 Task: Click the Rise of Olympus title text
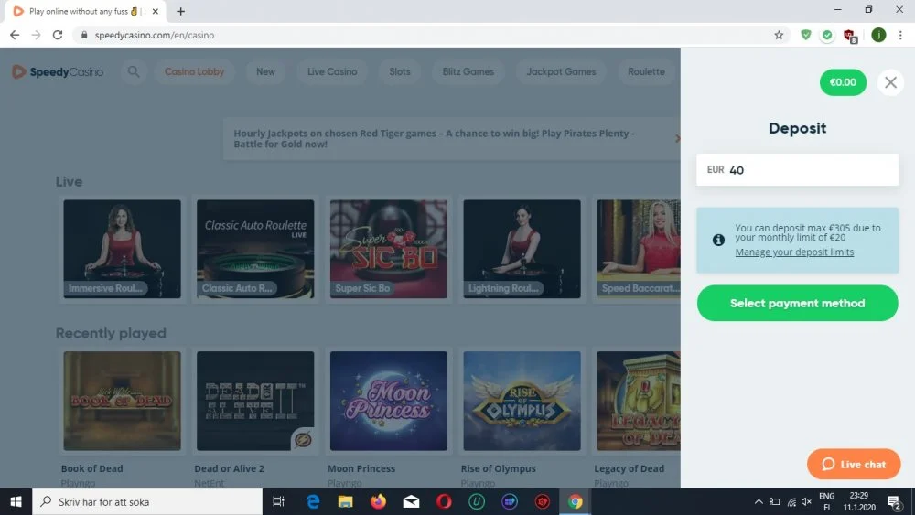(499, 468)
